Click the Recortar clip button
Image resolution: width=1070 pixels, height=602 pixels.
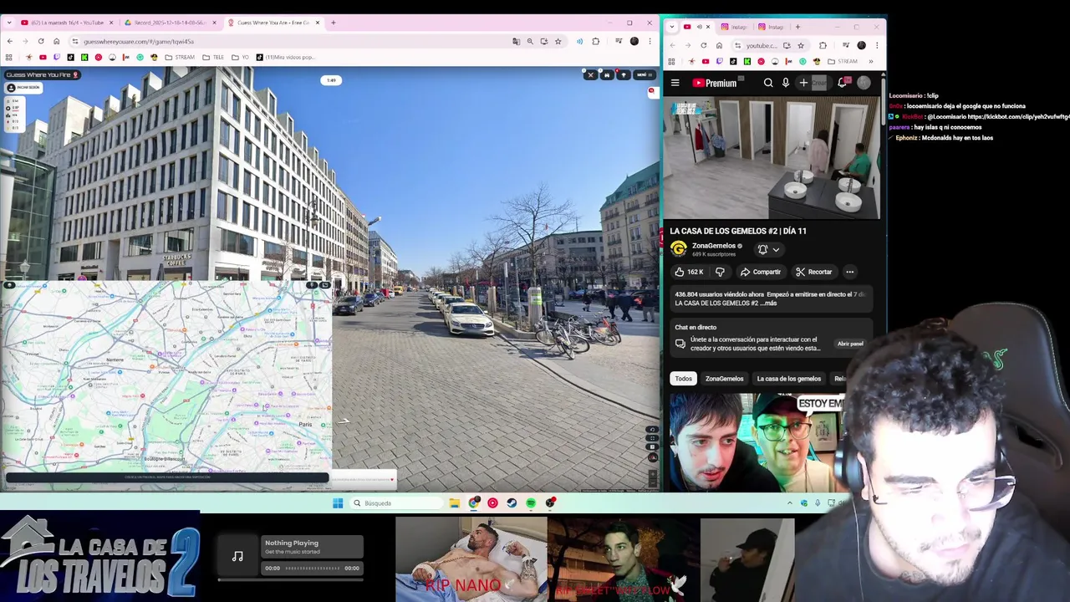coord(813,272)
